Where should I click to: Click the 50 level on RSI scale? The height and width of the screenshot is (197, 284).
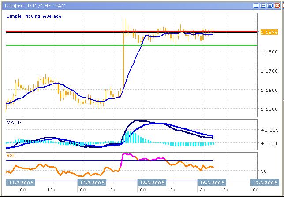click(x=264, y=171)
